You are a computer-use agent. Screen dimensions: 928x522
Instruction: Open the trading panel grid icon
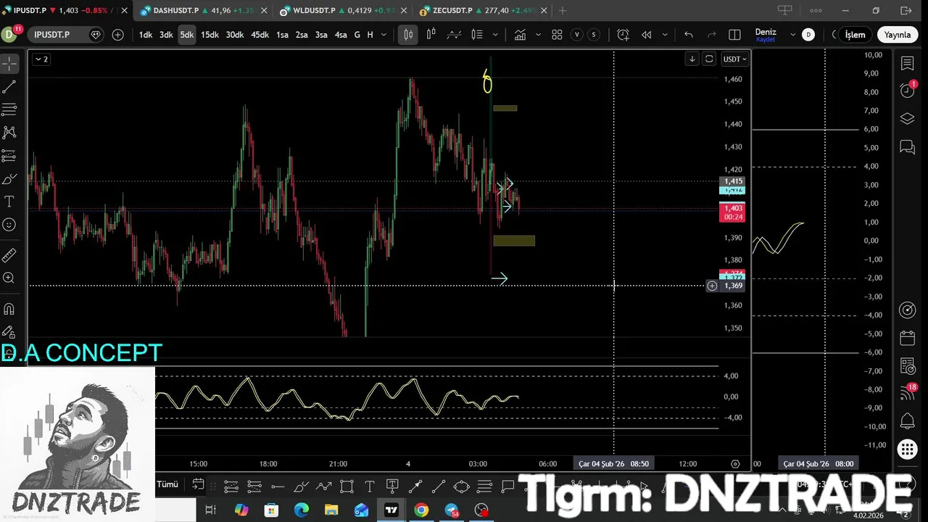907,449
